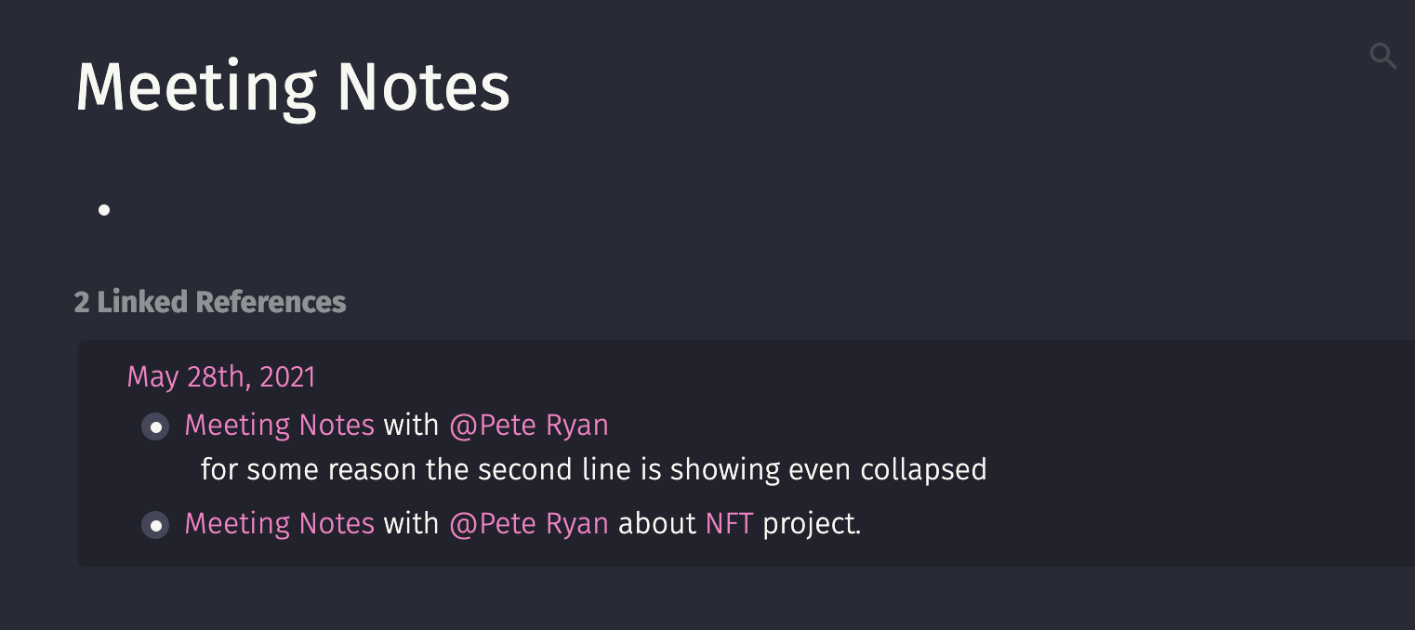1415x630 pixels.
Task: Open the Meeting Notes link in second reference
Action: pos(279,524)
